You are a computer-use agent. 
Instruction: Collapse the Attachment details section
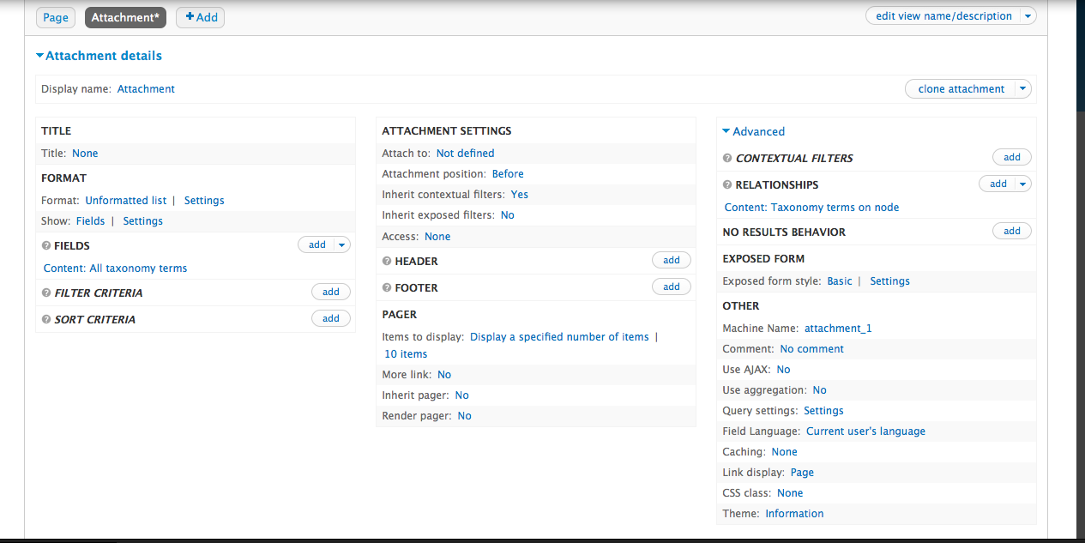point(99,56)
